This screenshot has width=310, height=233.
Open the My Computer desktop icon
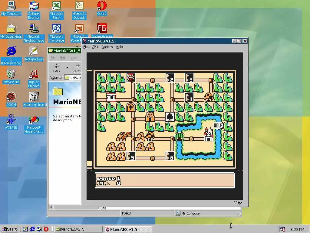11,8
